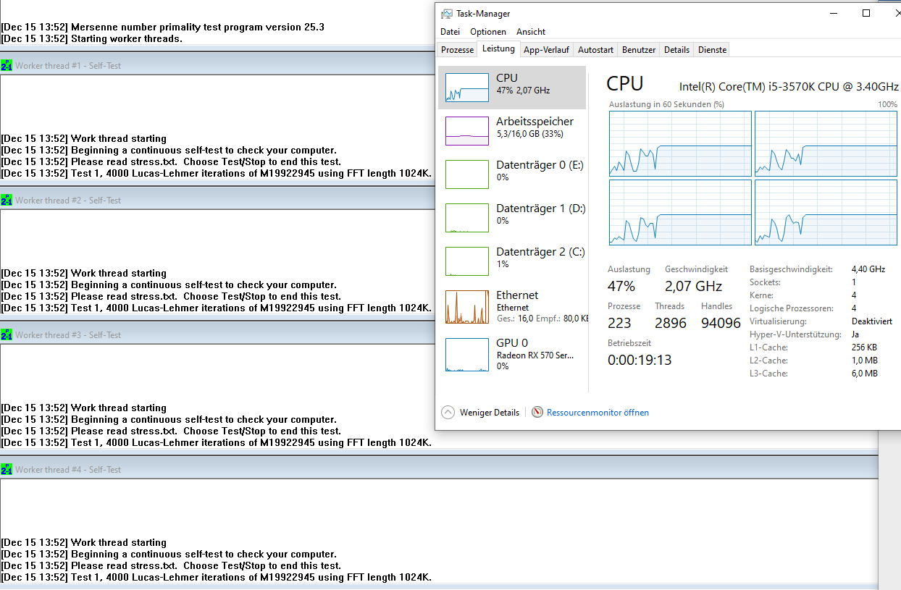901x590 pixels.
Task: Switch to the Prozesse tab
Action: [x=458, y=50]
